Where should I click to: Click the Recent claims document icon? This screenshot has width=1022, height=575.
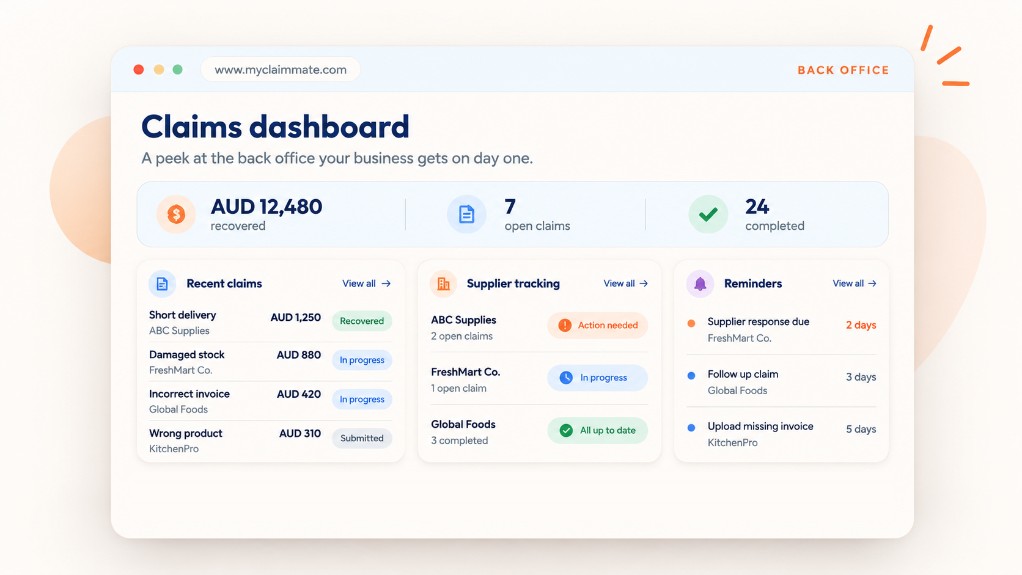162,284
